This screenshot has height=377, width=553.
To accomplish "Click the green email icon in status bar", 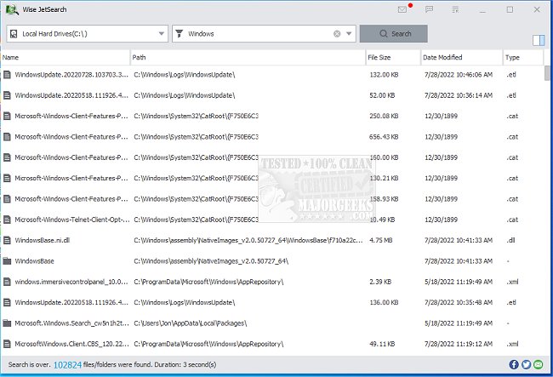I will (539, 364).
